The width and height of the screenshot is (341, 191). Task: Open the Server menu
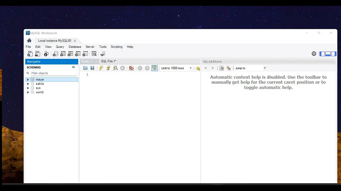pyautogui.click(x=90, y=47)
